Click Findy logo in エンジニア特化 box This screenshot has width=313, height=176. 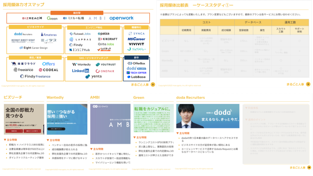76,45
